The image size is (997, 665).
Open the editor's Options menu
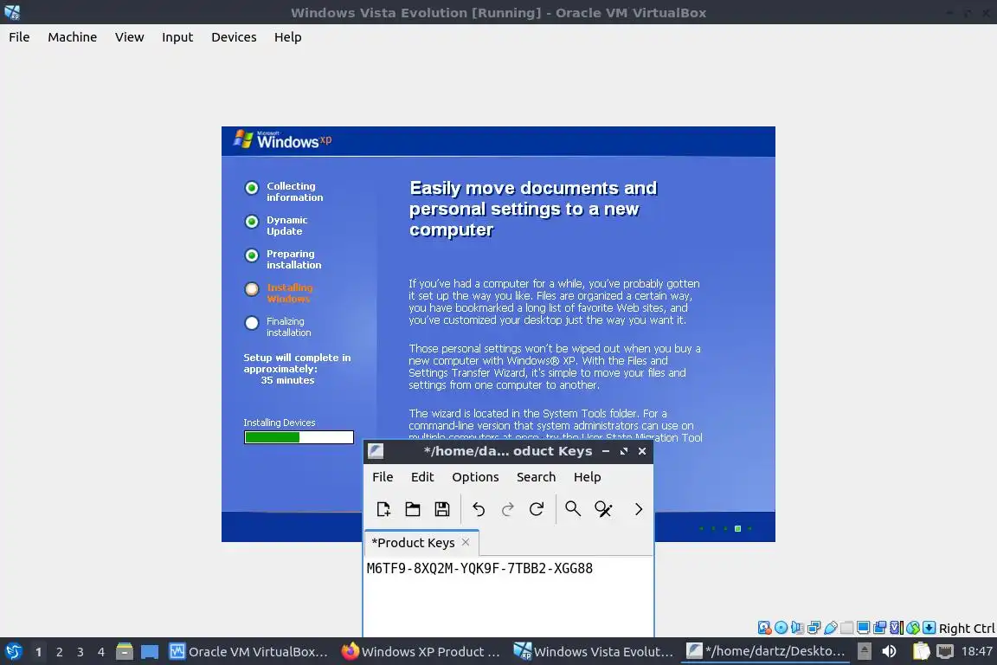click(x=475, y=476)
